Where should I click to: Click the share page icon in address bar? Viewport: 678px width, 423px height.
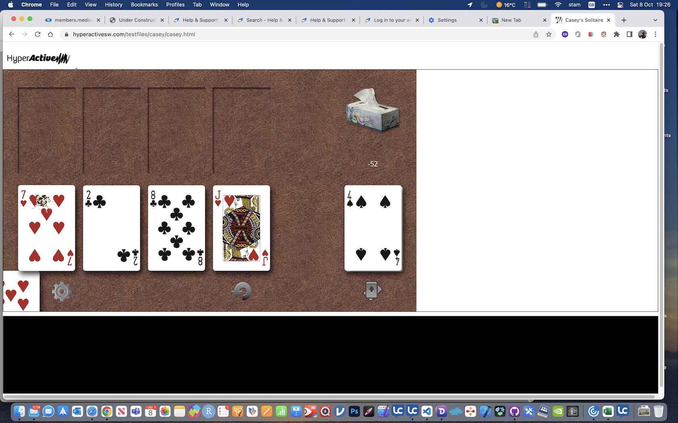[536, 34]
